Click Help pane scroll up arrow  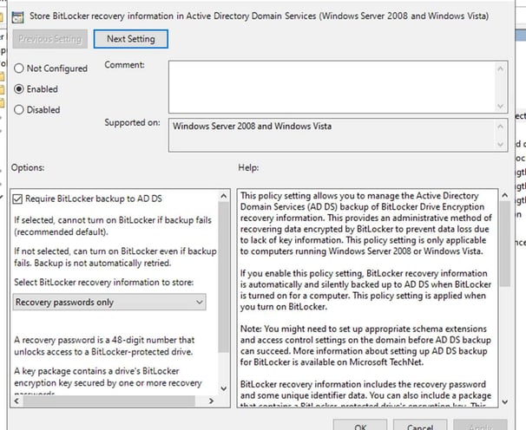504,195
